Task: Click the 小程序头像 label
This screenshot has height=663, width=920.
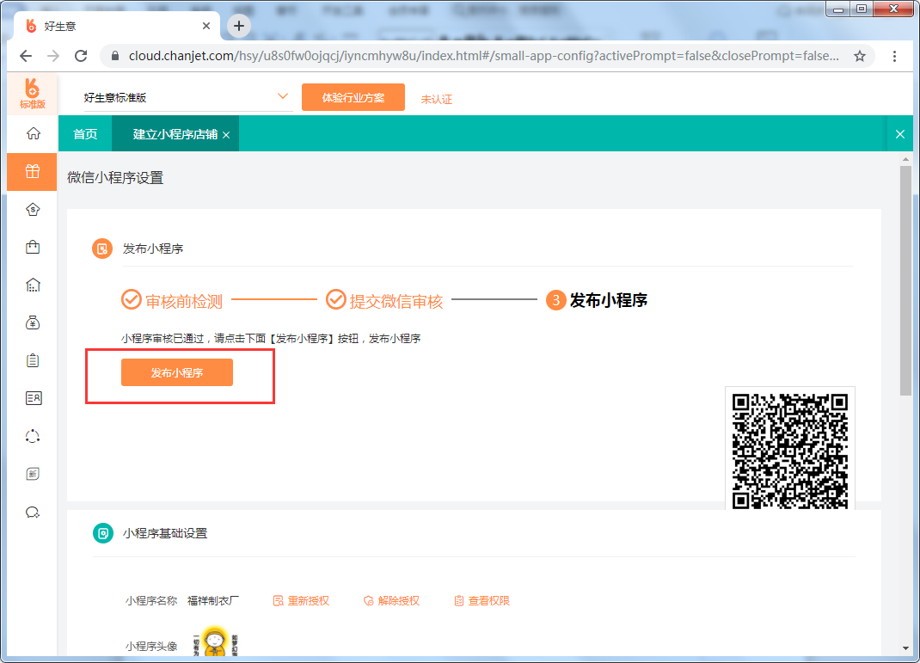Action: pos(150,647)
